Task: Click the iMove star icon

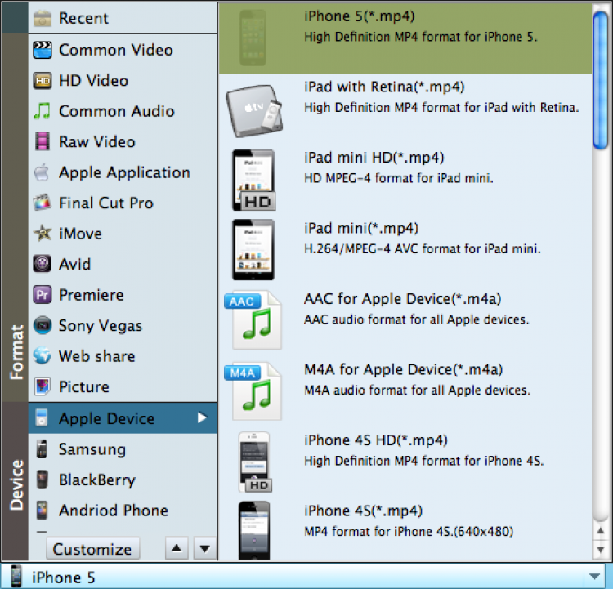Action: point(43,234)
